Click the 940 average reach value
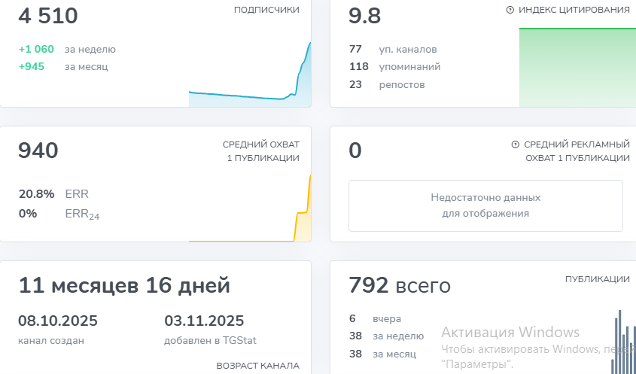This screenshot has height=374, width=636. pos(38,151)
